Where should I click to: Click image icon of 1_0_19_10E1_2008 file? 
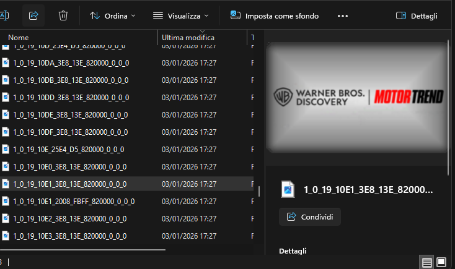[x=6, y=201]
